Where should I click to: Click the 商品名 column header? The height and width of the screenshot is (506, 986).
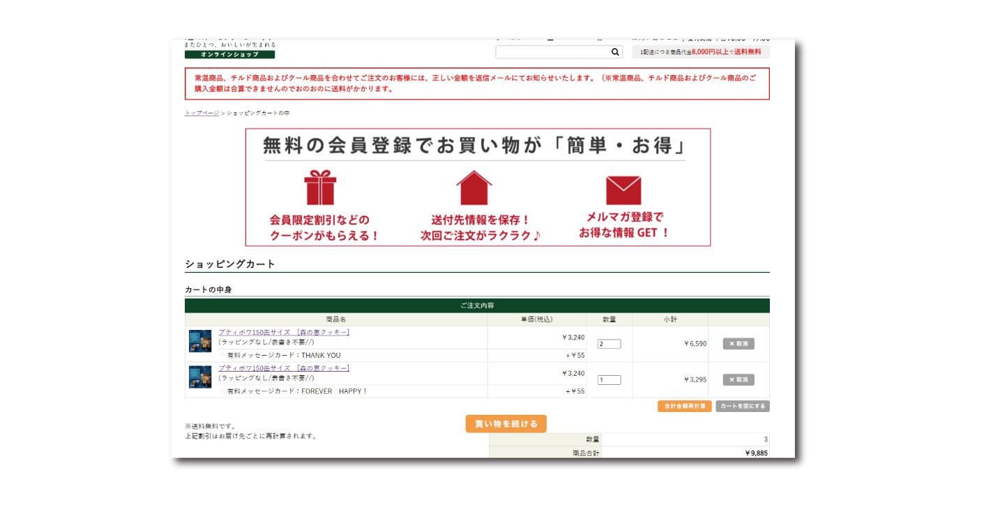point(336,319)
